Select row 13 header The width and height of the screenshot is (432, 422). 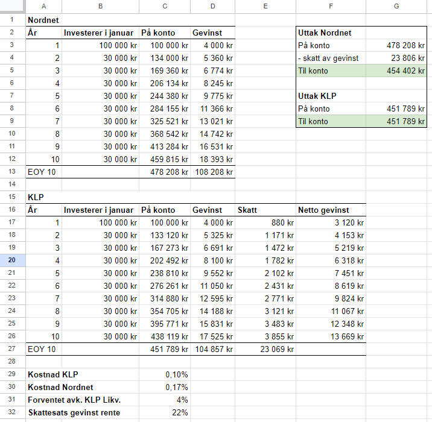point(13,172)
